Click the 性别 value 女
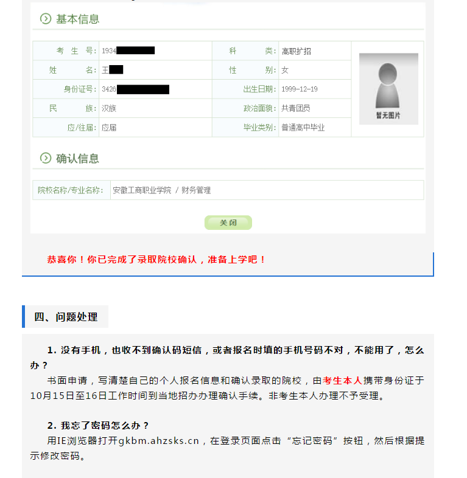This screenshot has height=478, width=467. (285, 70)
